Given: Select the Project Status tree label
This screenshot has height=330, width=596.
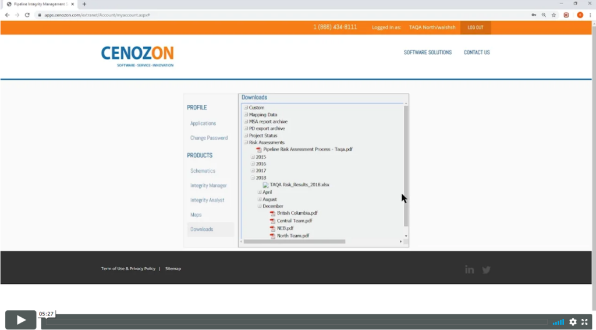Looking at the screenshot, I should point(263,136).
